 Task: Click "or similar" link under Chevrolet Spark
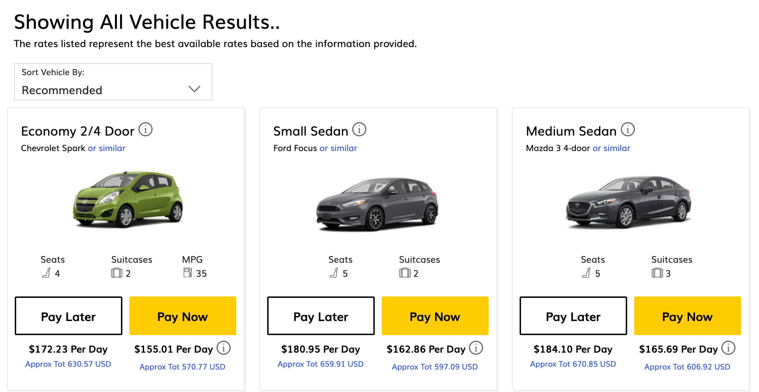coord(107,148)
